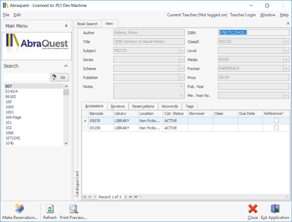292x222 pixels.
Task: Click the Exit Application door icon
Action: [x=275, y=209]
